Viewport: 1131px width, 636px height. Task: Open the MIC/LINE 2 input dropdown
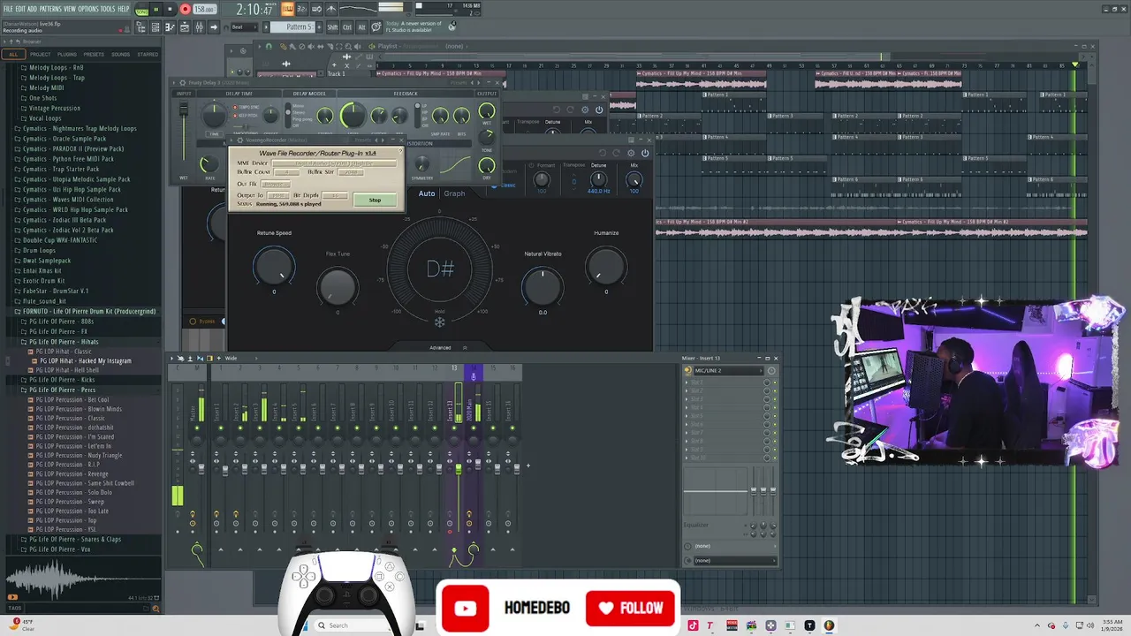point(728,370)
